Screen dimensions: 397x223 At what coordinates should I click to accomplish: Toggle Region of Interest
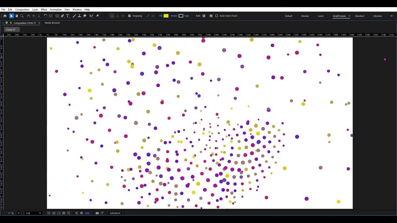pos(64,213)
